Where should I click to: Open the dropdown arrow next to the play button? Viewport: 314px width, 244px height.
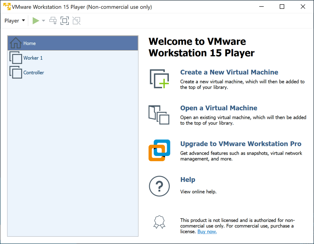43,21
